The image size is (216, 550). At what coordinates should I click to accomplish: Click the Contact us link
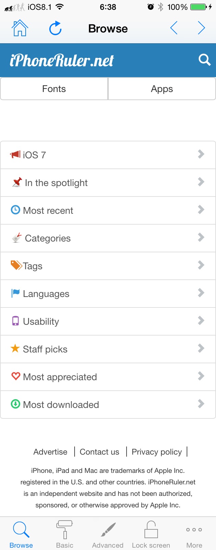click(100, 452)
